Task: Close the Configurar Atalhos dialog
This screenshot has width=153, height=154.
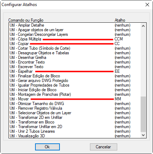Action: (147, 5)
